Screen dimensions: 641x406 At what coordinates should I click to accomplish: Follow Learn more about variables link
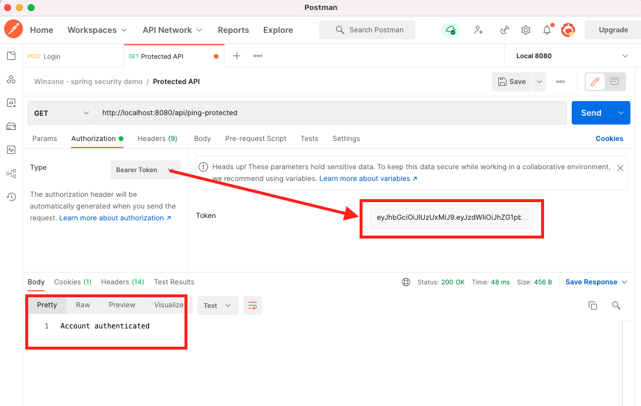tap(368, 179)
